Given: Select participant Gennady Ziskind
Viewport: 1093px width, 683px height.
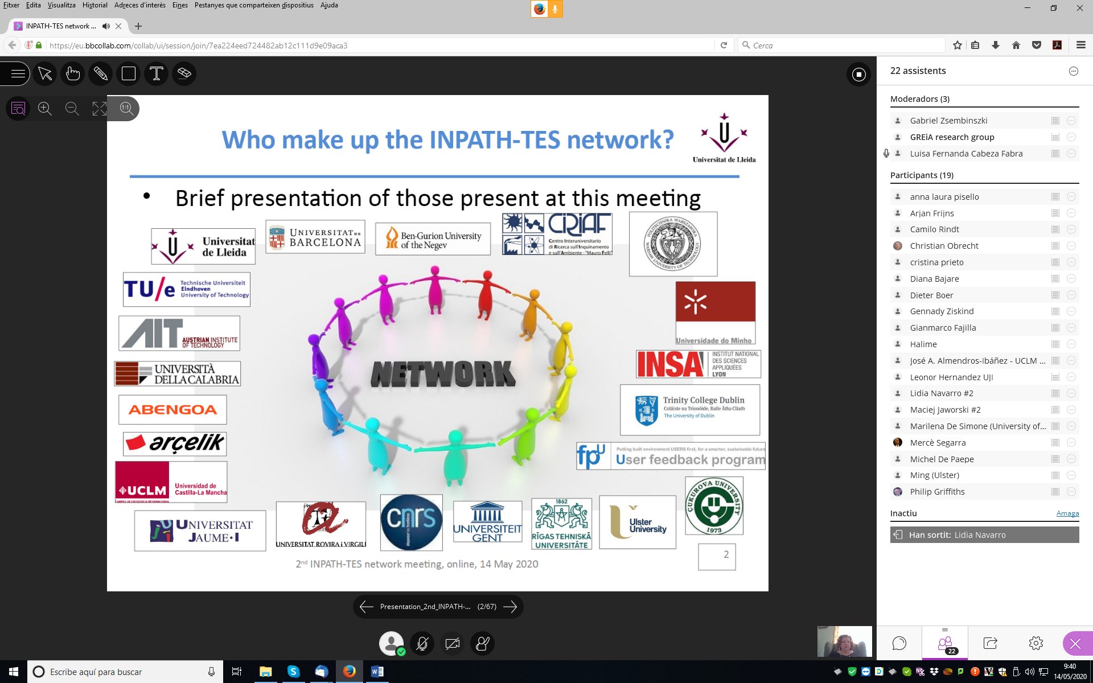Looking at the screenshot, I should pos(985,311).
